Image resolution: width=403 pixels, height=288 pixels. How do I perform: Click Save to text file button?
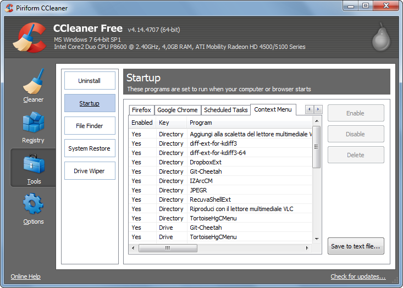(356, 246)
